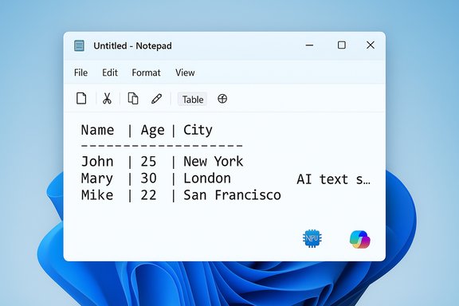The width and height of the screenshot is (459, 306).
Task: Open the Format menu
Action: click(x=146, y=73)
